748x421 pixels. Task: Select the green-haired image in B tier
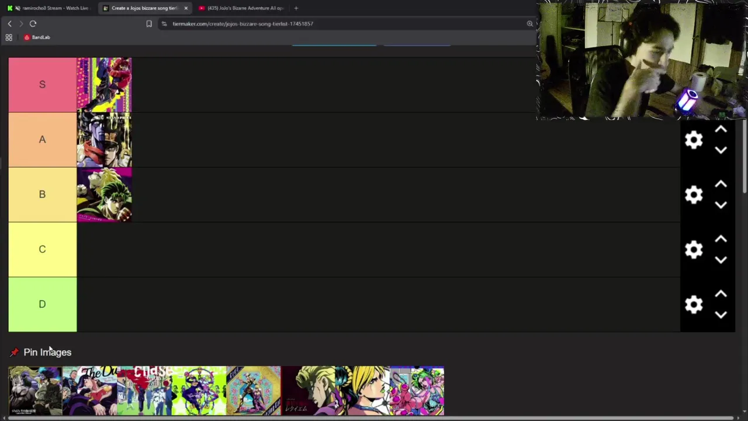coord(104,195)
